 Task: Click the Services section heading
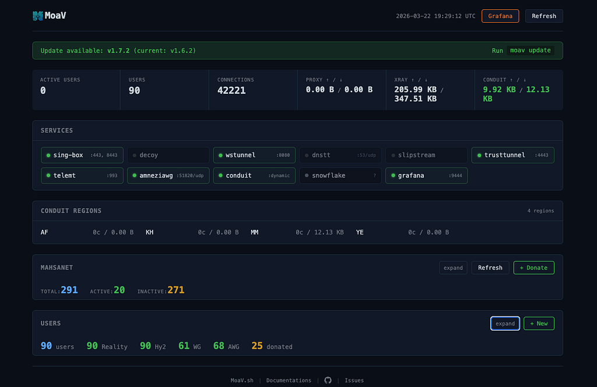point(57,130)
